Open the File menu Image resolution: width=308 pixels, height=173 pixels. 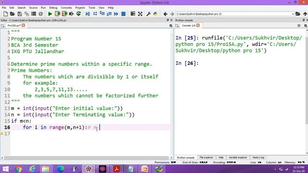tap(4, 8)
